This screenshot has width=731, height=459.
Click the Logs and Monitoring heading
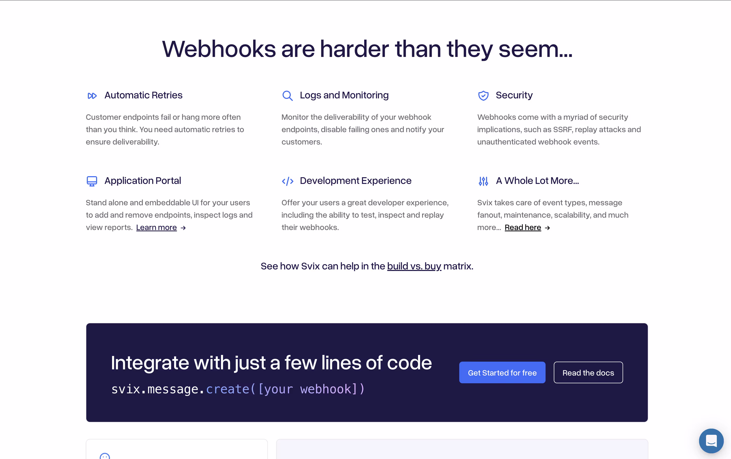tap(344, 95)
